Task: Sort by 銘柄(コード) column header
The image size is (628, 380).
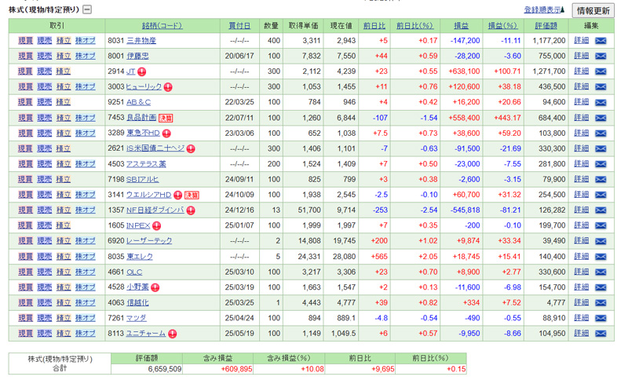Action: [x=162, y=26]
